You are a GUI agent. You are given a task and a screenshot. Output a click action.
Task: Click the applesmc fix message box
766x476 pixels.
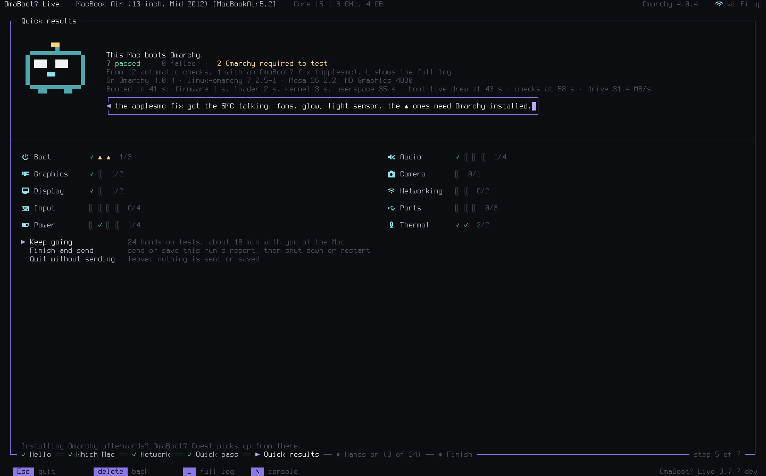323,106
